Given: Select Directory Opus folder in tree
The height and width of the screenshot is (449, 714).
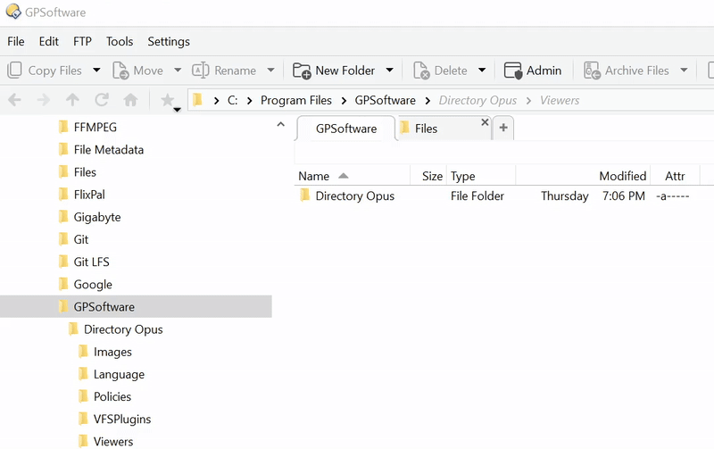Looking at the screenshot, I should point(123,329).
